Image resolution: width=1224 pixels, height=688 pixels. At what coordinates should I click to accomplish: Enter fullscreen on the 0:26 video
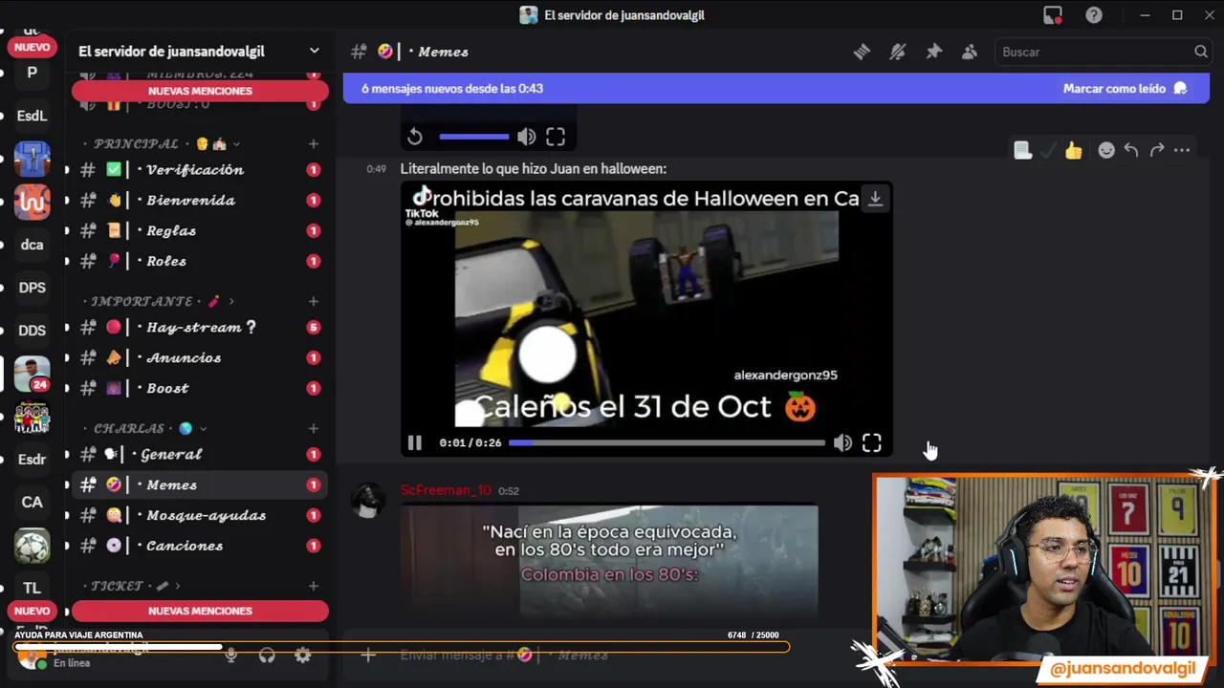pos(871,442)
